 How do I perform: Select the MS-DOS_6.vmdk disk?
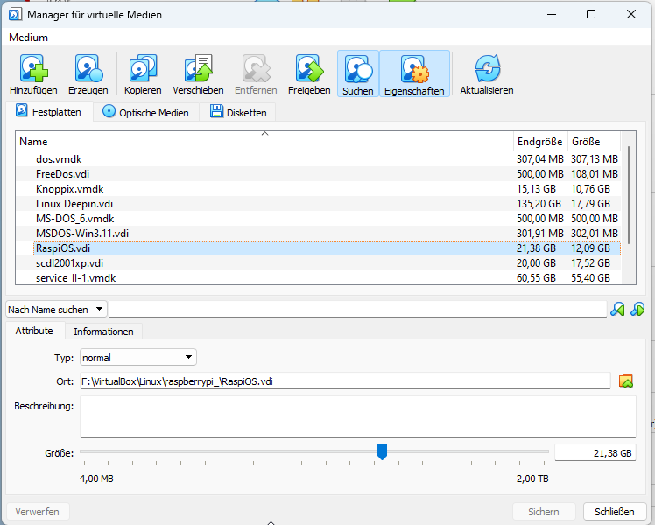pos(319,218)
